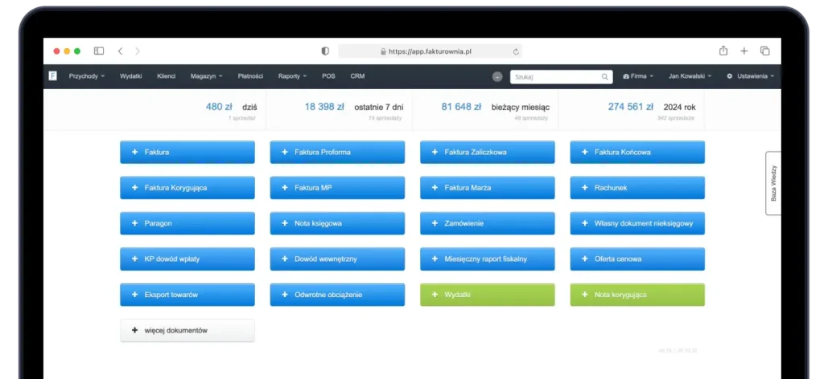Image resolution: width=824 pixels, height=379 pixels.
Task: Go to the CRM menu item
Action: pos(357,76)
